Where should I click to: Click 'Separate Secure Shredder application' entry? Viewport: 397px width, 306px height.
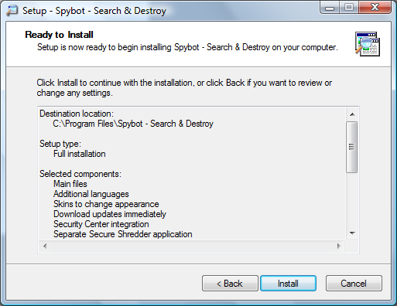point(123,234)
